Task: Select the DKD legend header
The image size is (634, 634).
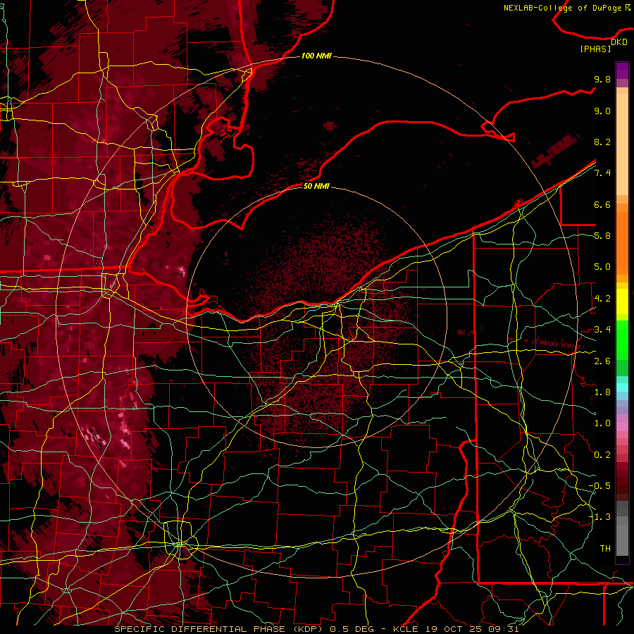Action: point(619,42)
